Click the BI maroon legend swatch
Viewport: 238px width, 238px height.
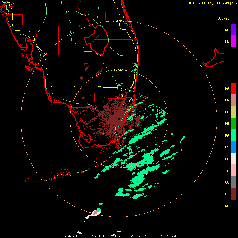[x=234, y=194]
